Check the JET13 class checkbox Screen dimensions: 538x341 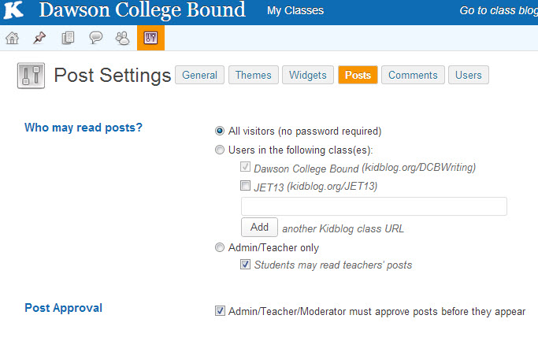click(x=245, y=186)
